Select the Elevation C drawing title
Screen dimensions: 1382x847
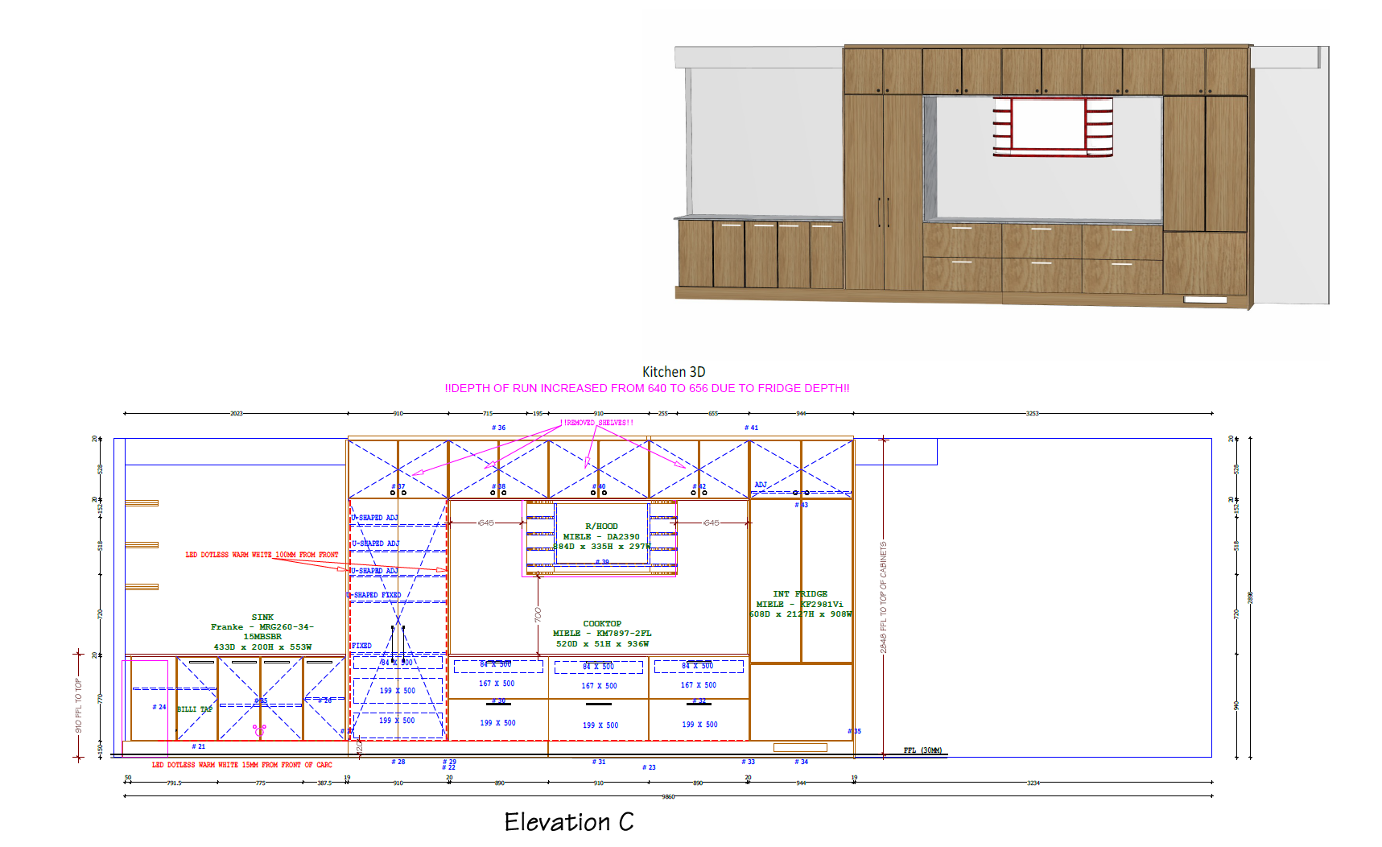tap(569, 823)
